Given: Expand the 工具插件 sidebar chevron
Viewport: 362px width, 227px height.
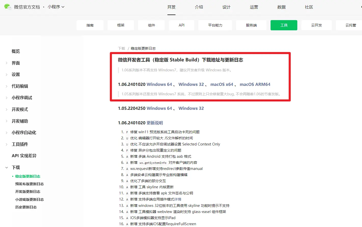Looking at the screenshot, I should click(7, 144).
